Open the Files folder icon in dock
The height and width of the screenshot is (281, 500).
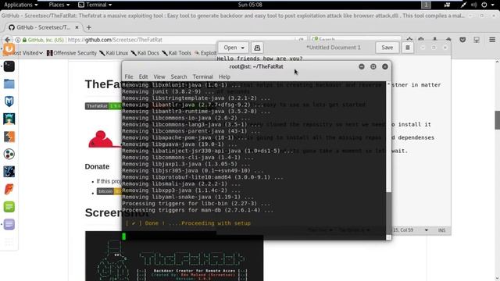click(x=9, y=84)
